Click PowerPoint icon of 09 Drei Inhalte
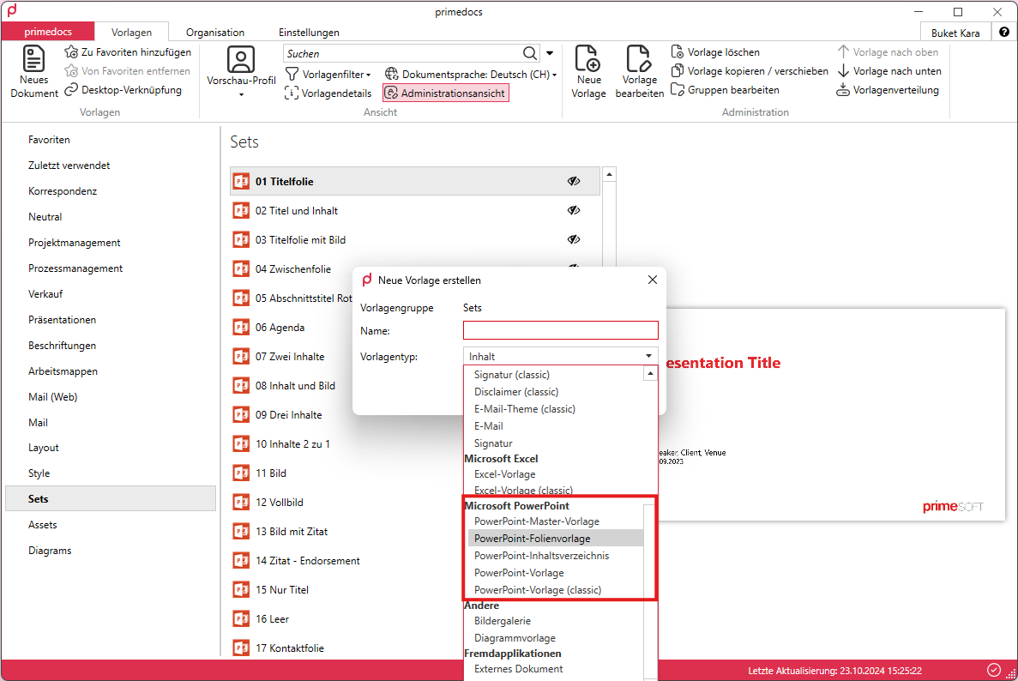 [x=241, y=414]
